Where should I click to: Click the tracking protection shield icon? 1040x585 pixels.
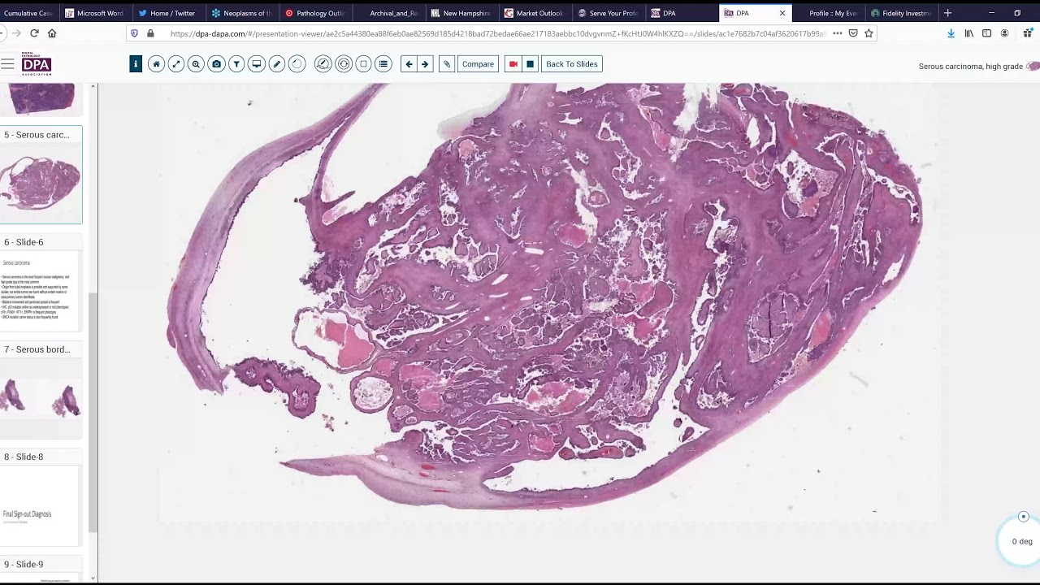(x=136, y=33)
